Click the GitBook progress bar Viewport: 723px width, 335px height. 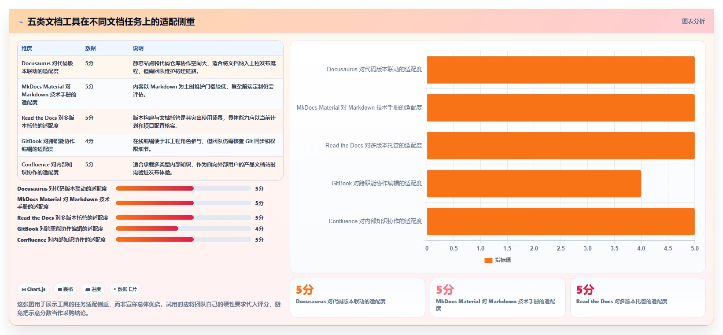(x=184, y=228)
